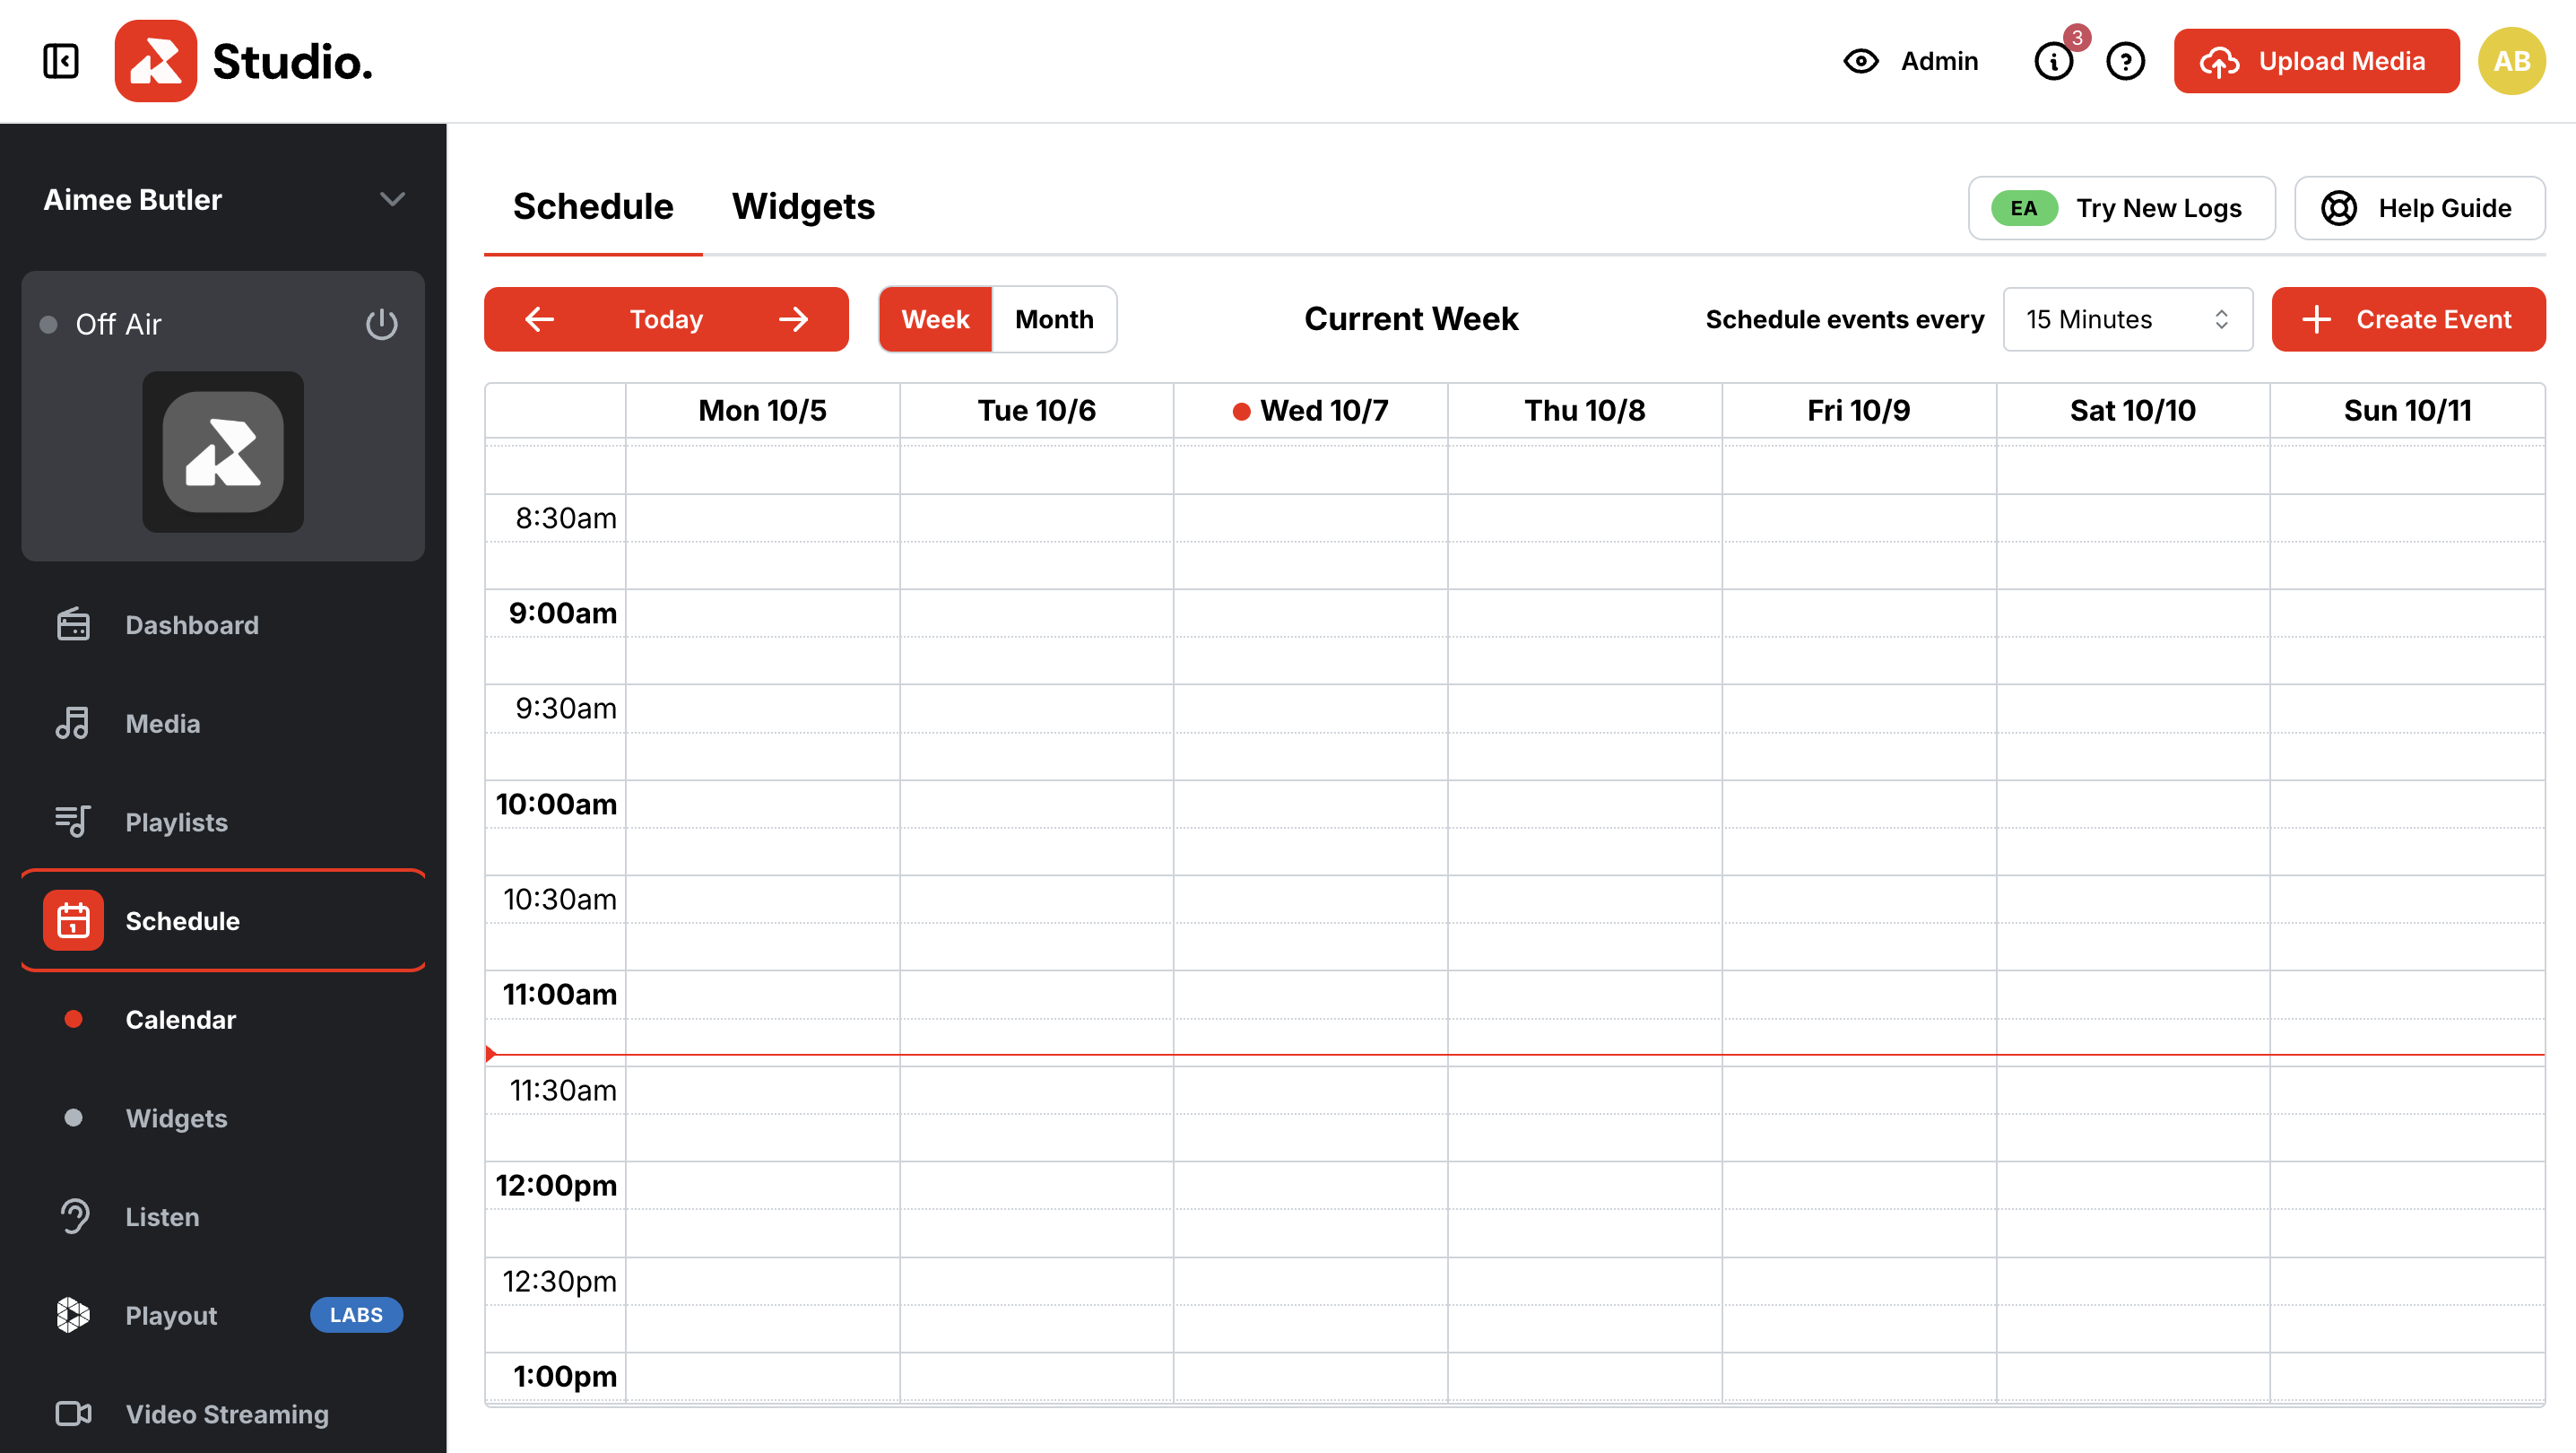Click the station logo thumbnail
This screenshot has width=2576, height=1453.
click(x=223, y=452)
